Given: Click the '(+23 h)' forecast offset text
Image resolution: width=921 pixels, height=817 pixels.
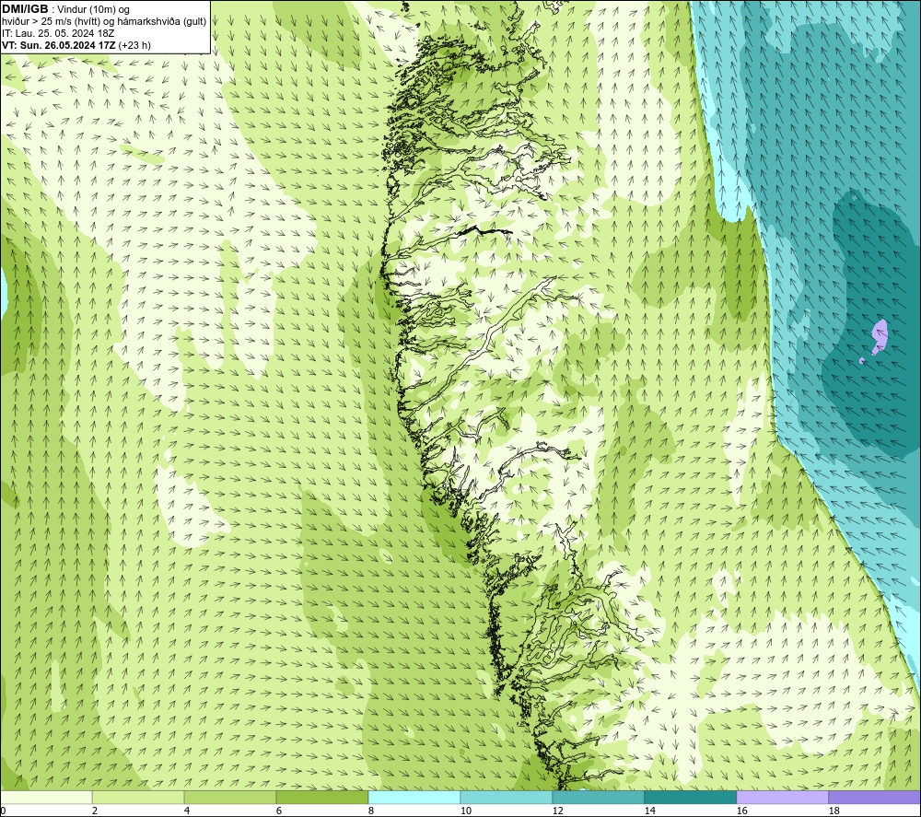Looking at the screenshot, I should coord(134,45).
